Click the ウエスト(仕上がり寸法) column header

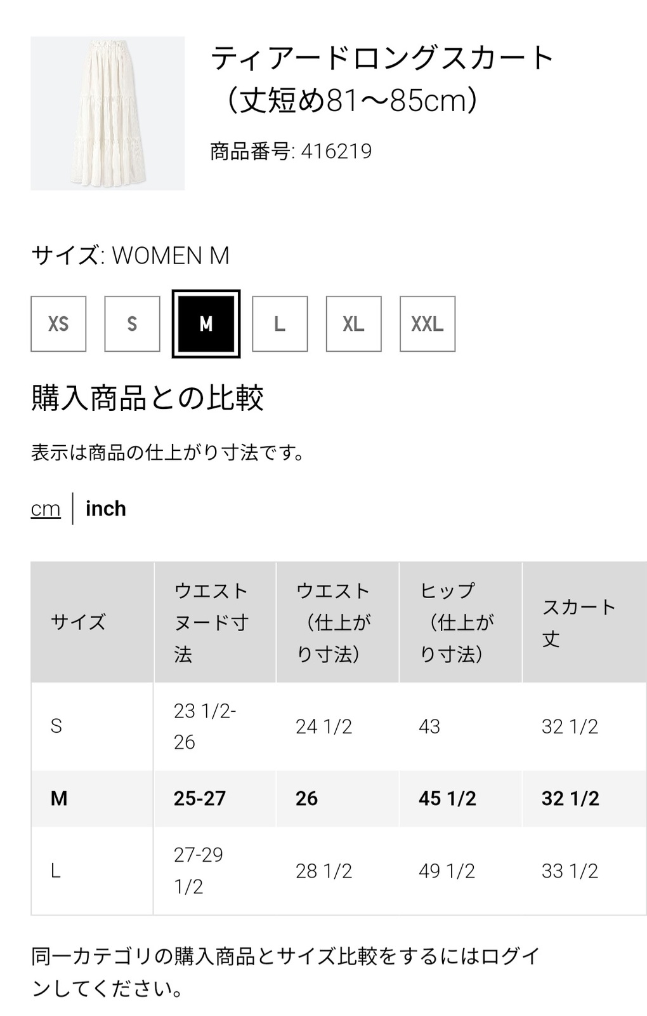point(337,622)
